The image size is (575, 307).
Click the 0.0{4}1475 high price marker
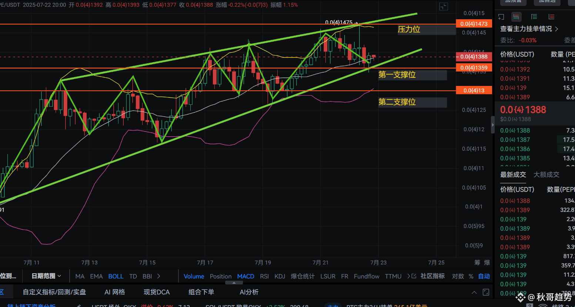pos(339,23)
